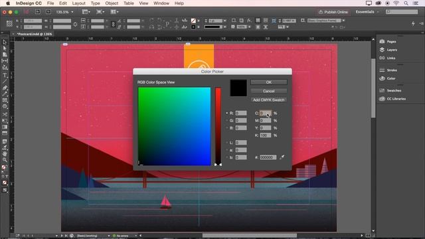Select the Hand tool
The height and width of the screenshot is (239, 425).
tap(5, 154)
